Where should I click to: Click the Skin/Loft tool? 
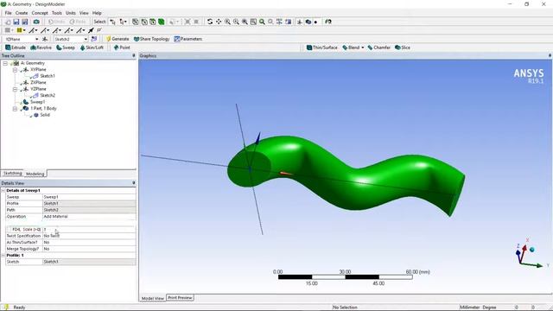[92, 48]
